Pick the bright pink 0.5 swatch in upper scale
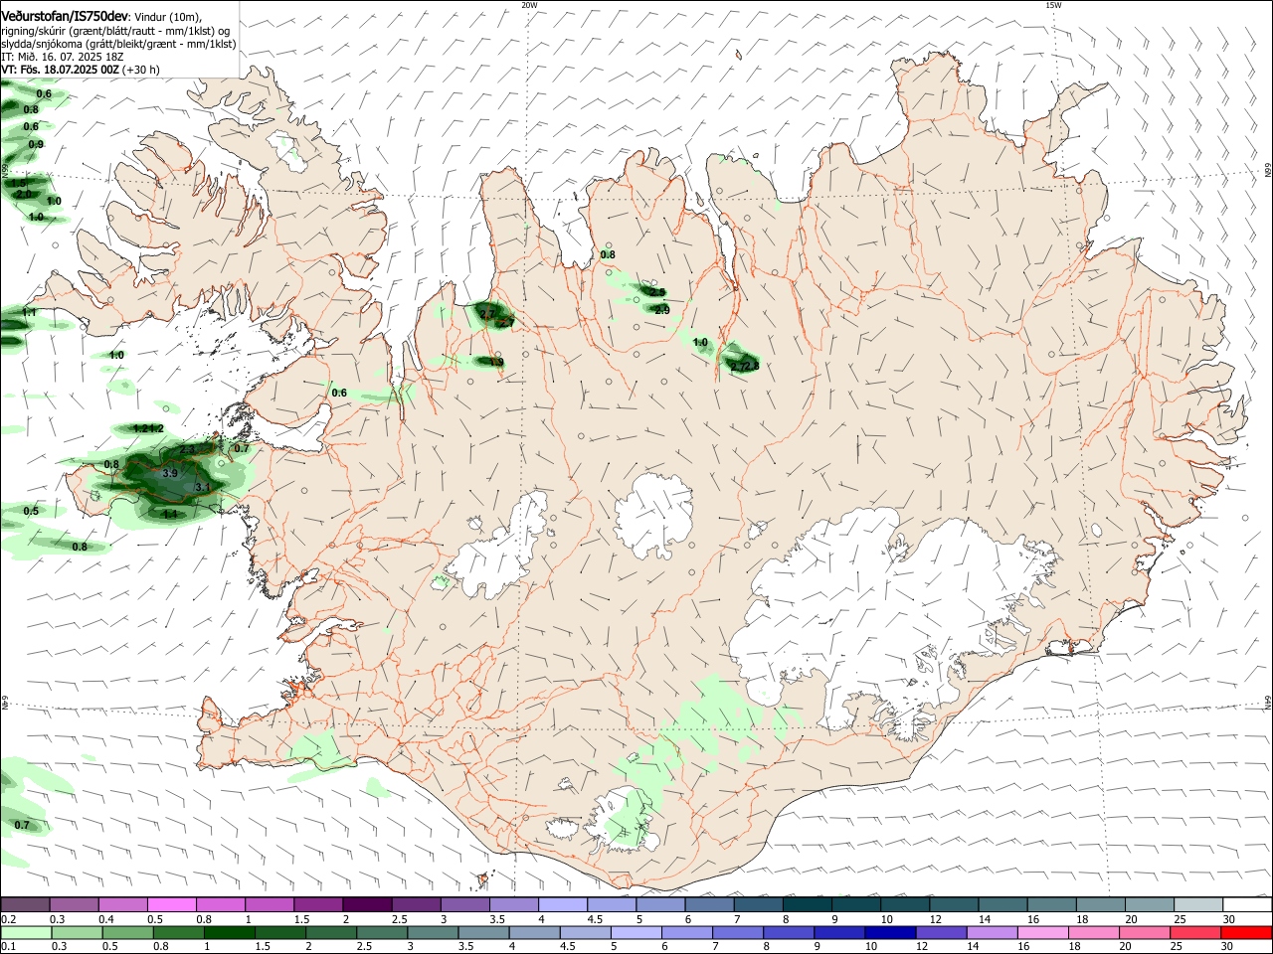 [171, 904]
